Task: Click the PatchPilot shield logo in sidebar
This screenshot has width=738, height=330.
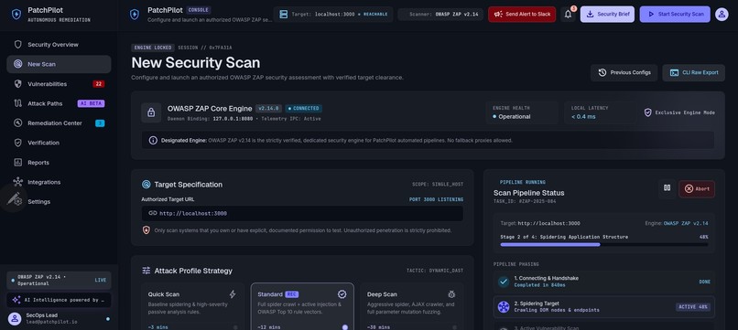Action: tap(16, 14)
